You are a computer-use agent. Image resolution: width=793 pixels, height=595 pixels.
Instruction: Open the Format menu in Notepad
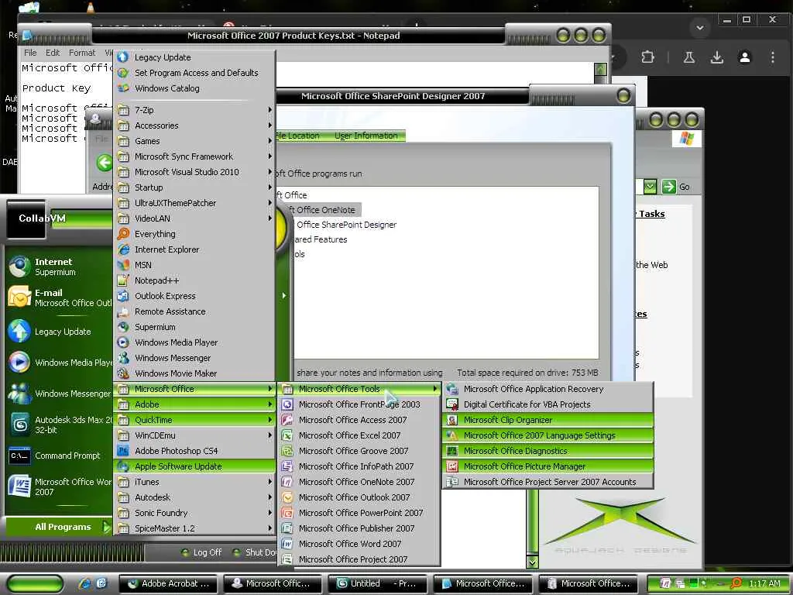click(82, 53)
